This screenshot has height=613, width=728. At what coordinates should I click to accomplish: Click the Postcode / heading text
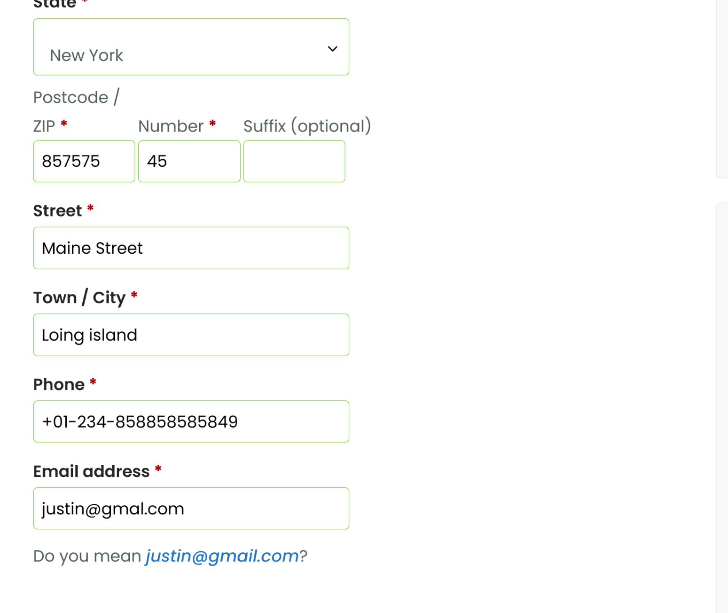(76, 97)
